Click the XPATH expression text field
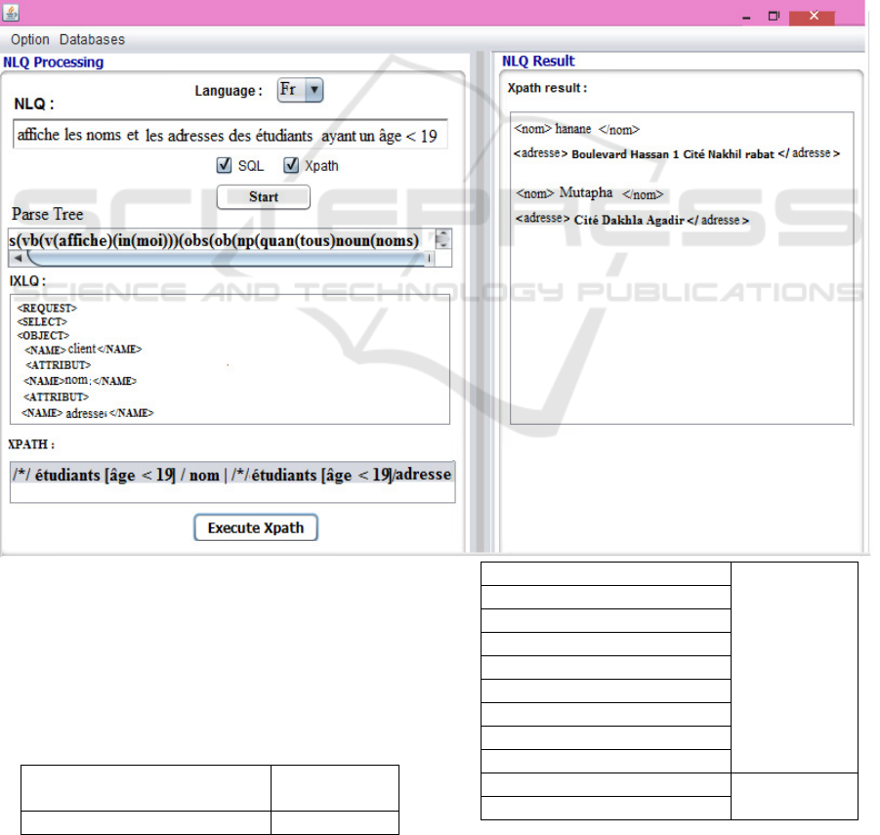Screen dimensions: 880x835 point(232,481)
